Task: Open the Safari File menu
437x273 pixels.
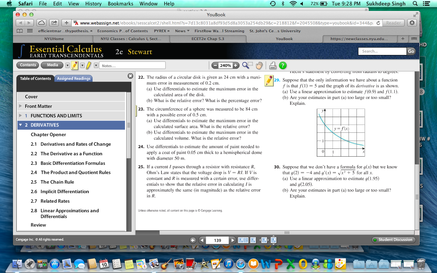Action: coord(43,4)
